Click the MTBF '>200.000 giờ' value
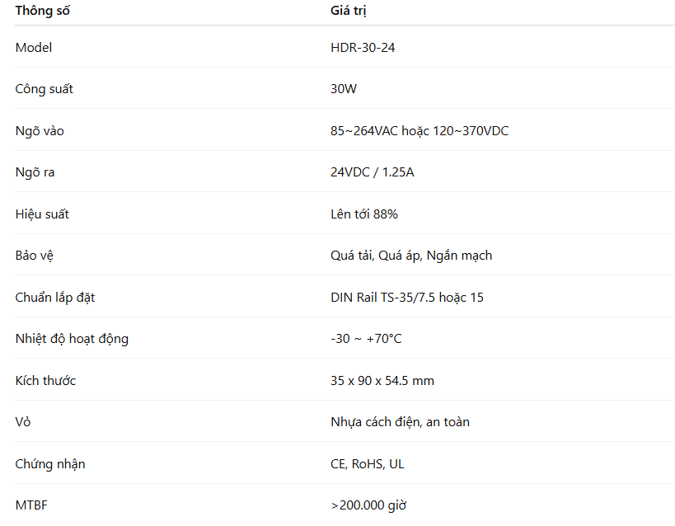Viewport: 675px width, 526px height. pyautogui.click(x=368, y=505)
